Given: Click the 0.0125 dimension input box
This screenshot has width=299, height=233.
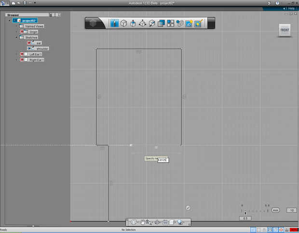Looking at the screenshot, I should pyautogui.click(x=163, y=160).
